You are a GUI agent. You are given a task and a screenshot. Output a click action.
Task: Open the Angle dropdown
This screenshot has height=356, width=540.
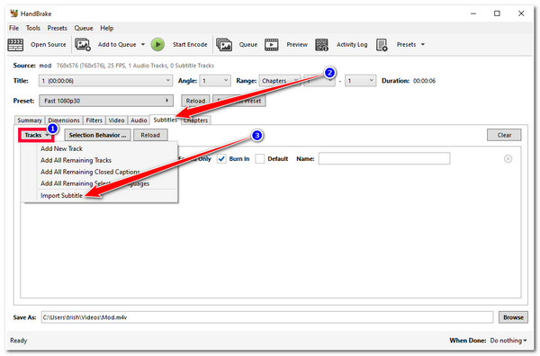pyautogui.click(x=215, y=81)
